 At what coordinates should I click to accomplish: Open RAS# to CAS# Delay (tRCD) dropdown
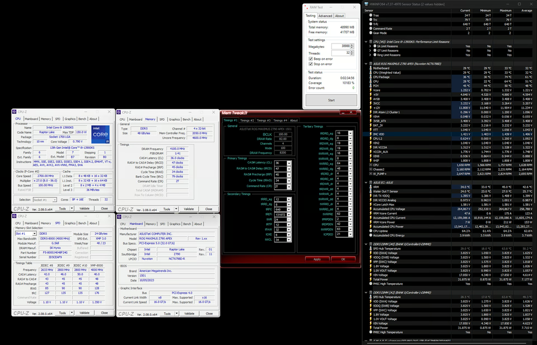[x=289, y=169]
